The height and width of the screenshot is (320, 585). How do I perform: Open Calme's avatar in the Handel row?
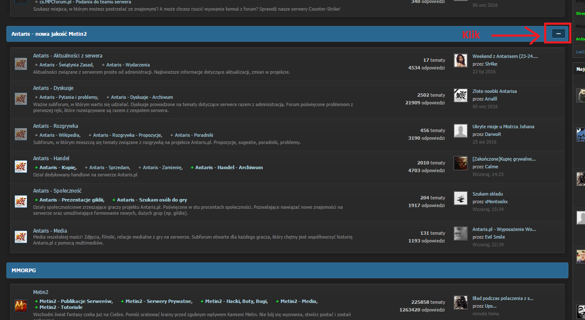[x=461, y=163]
